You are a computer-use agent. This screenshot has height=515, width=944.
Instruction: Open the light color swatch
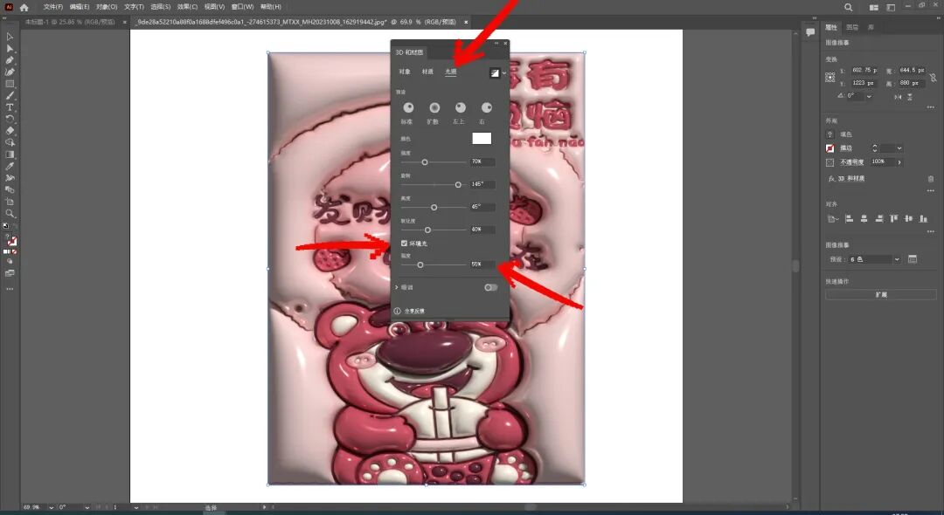pyautogui.click(x=482, y=139)
